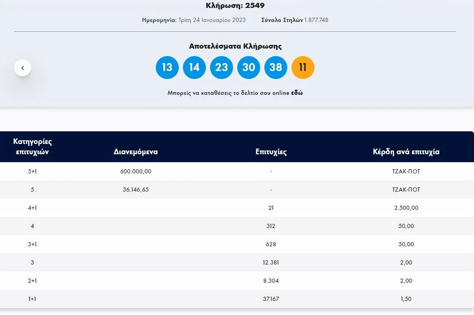Click the blue number 23 ball
This screenshot has width=474, height=315.
coord(221,67)
